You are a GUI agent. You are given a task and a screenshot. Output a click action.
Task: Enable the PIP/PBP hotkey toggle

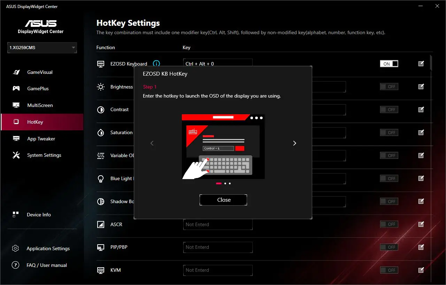pos(389,247)
